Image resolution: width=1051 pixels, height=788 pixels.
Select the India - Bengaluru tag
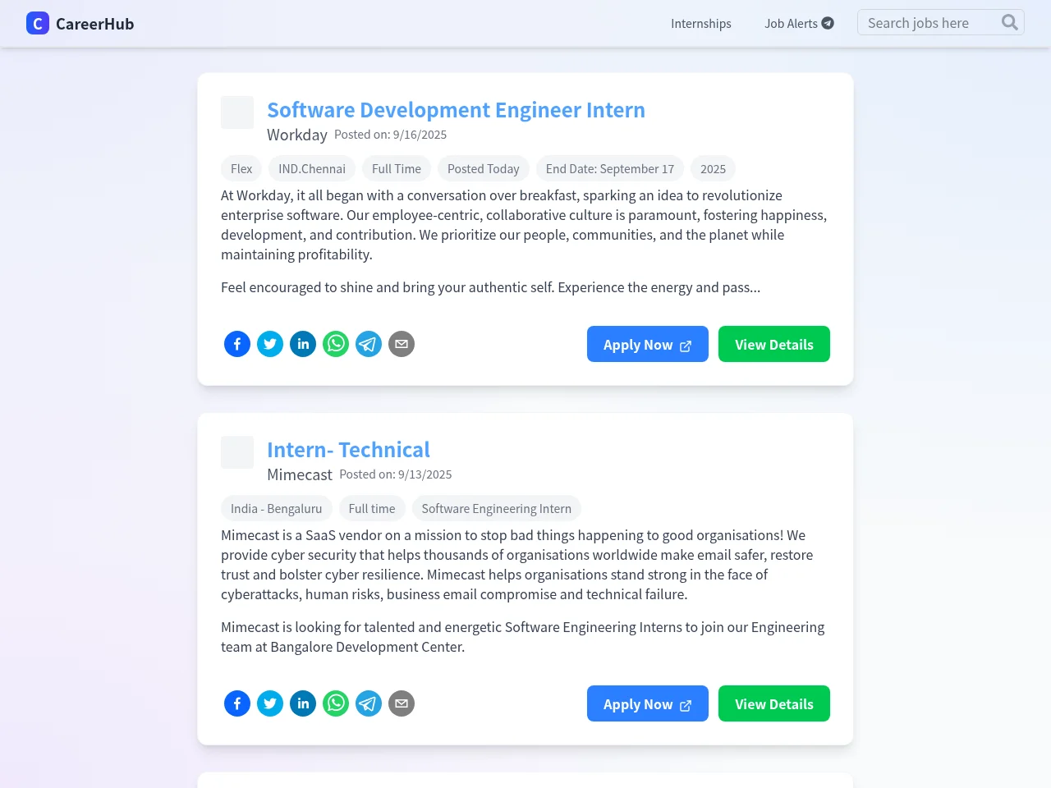point(277,508)
